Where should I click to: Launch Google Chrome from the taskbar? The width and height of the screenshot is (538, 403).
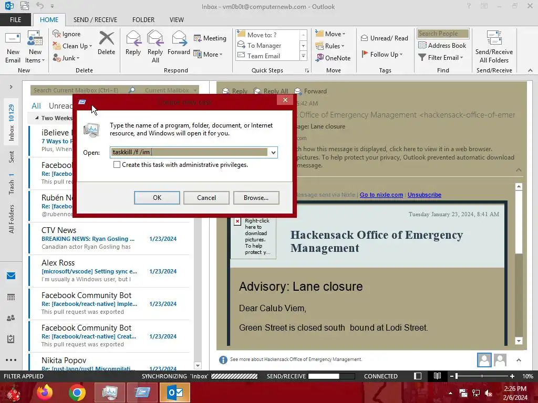tap(77, 393)
